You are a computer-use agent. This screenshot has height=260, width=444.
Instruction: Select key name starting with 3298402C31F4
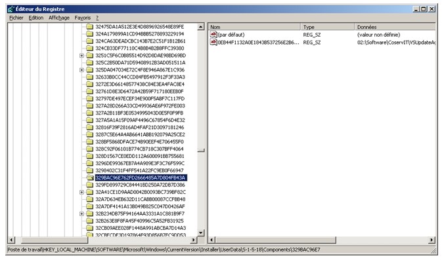pyautogui.click(x=139, y=171)
